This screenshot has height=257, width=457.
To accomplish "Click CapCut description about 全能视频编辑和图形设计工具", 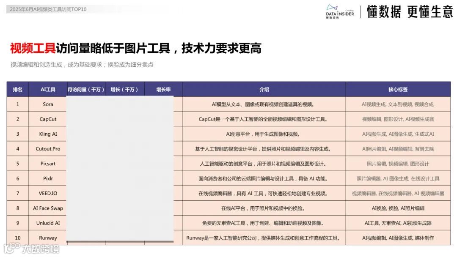I will tap(264, 119).
